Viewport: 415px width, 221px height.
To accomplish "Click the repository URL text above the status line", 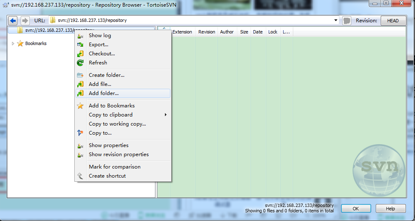I will tap(299, 205).
